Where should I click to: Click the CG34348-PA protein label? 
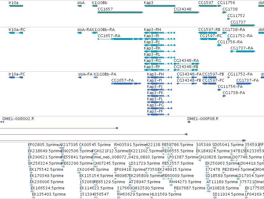click(189, 74)
